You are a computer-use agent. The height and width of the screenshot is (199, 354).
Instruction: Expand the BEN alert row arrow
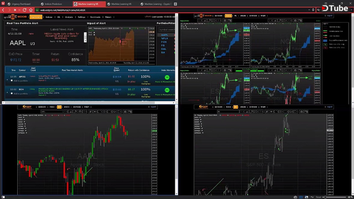[7, 92]
